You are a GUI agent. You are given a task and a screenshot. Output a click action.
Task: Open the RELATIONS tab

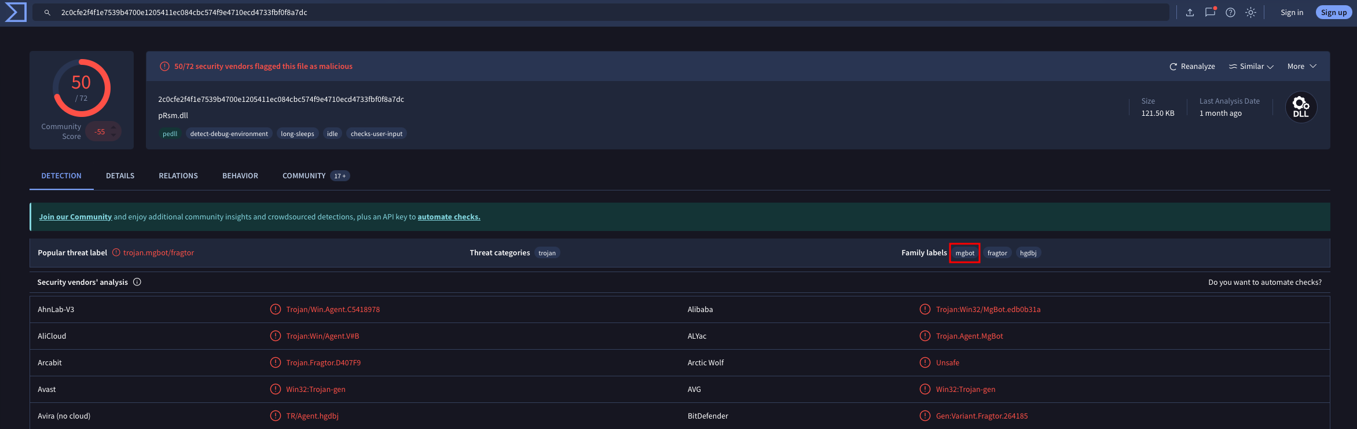click(x=178, y=175)
